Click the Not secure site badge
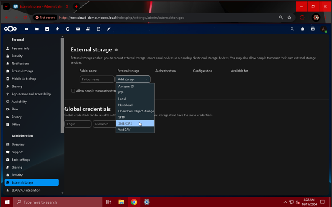Screen dimensions: 332x207 [x=45, y=18]
